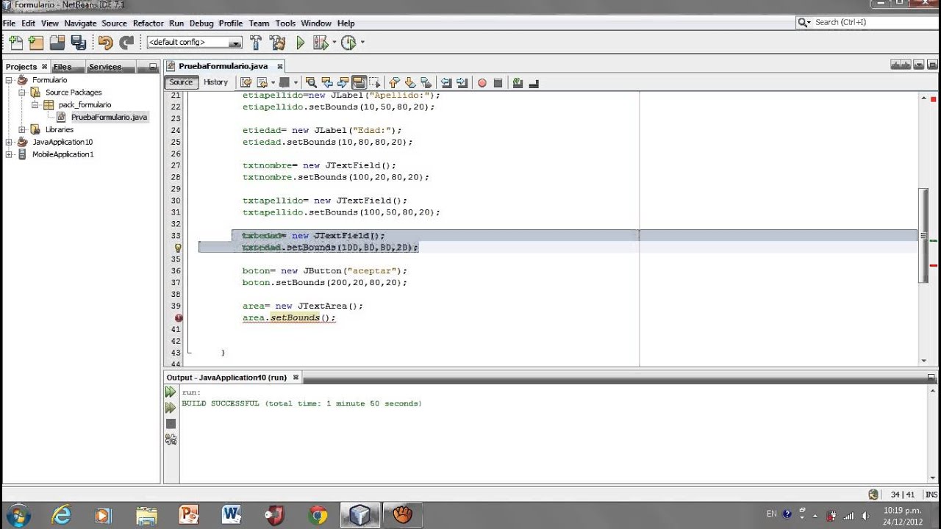
Task: Collapse the Formulario project node
Action: 10,80
